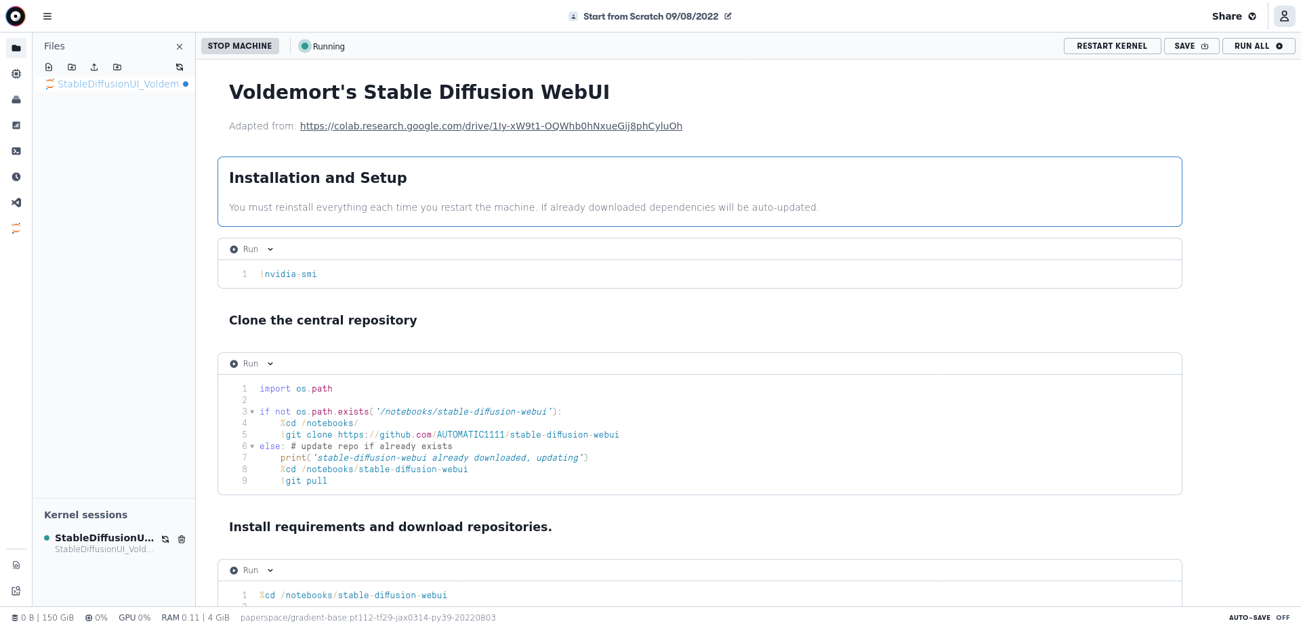Expand Run options for git clone cell

point(270,364)
